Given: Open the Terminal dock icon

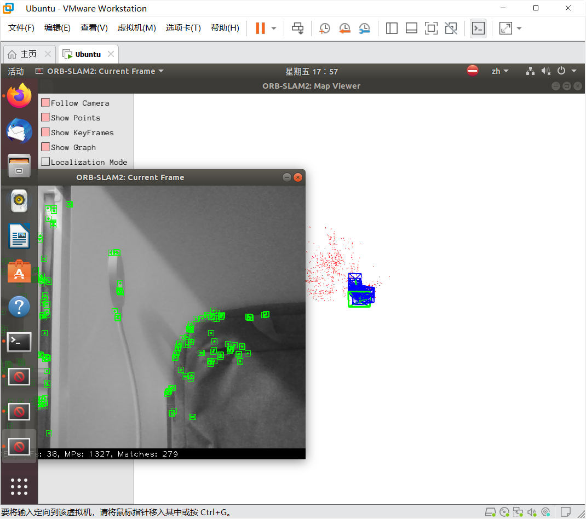Looking at the screenshot, I should tap(19, 342).
